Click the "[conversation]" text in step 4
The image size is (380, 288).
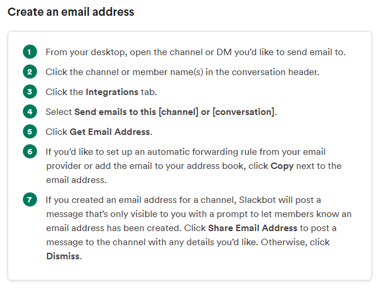pyautogui.click(x=243, y=112)
